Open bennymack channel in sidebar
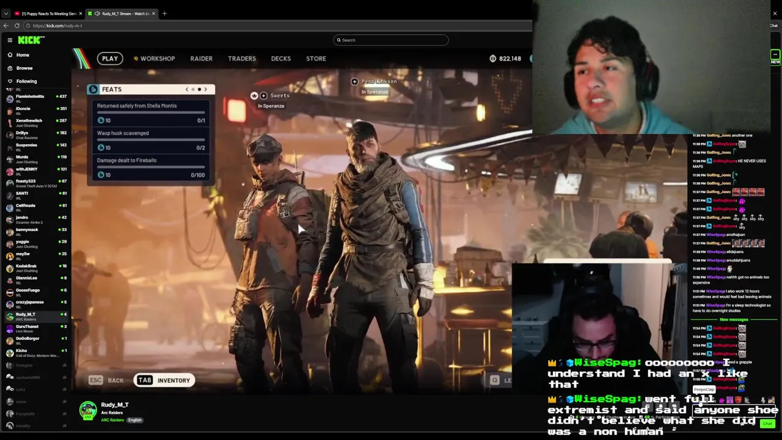782x440 pixels. (x=36, y=231)
